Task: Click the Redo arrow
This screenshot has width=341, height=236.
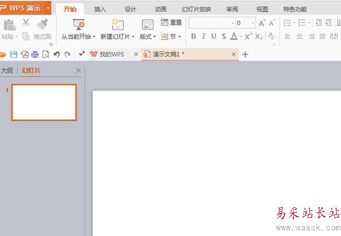Action: pyautogui.click(x=68, y=54)
